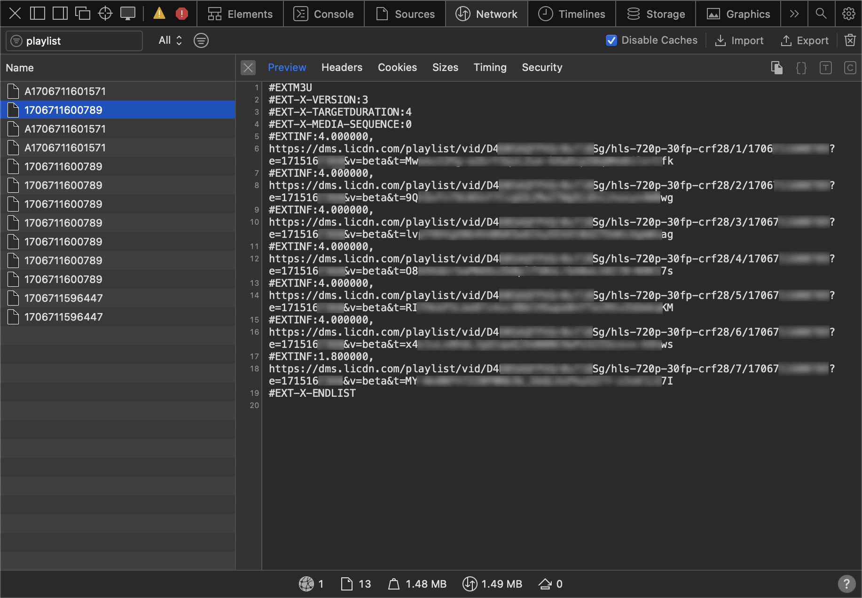Click the Export button

[805, 40]
